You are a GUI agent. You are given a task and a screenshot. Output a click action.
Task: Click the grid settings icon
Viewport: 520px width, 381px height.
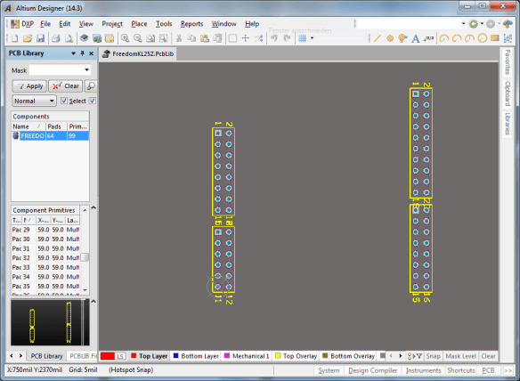(303, 38)
